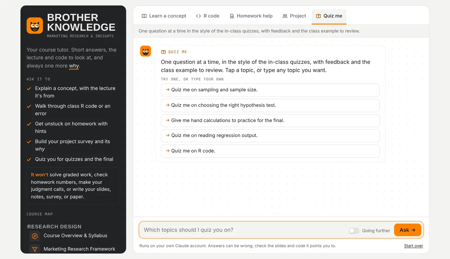Image resolution: width=450 pixels, height=259 pixels.
Task: Click the book icon on the Learn a concept tab
Action: pos(144,16)
